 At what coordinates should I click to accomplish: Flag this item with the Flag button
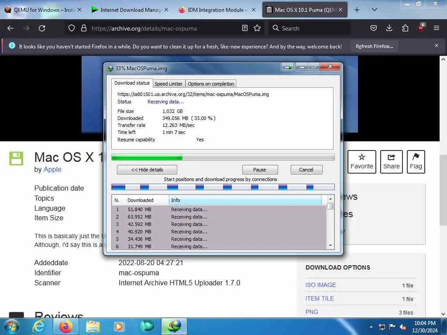tap(416, 161)
